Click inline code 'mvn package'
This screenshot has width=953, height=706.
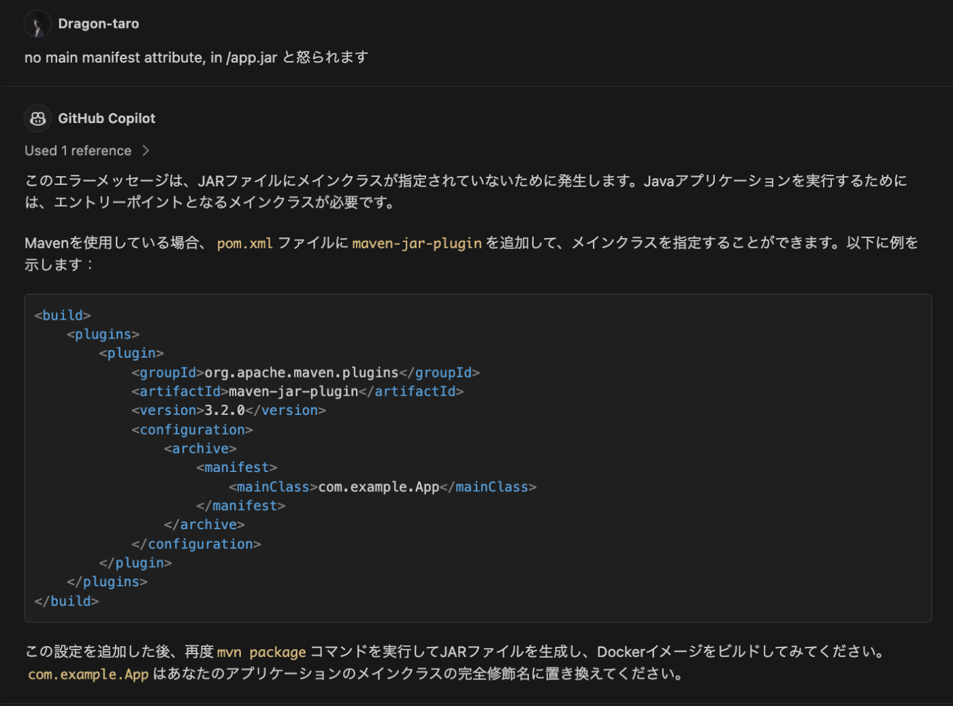[x=261, y=652]
